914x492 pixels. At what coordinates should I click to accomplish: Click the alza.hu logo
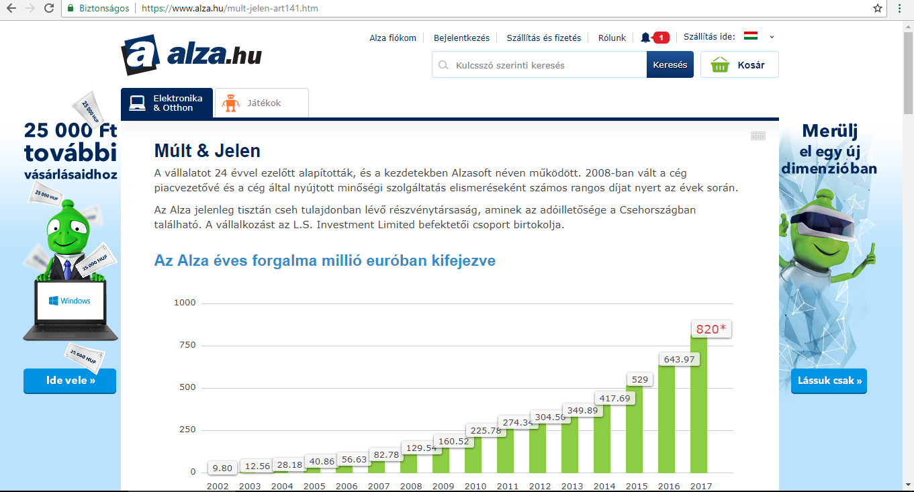click(x=191, y=55)
